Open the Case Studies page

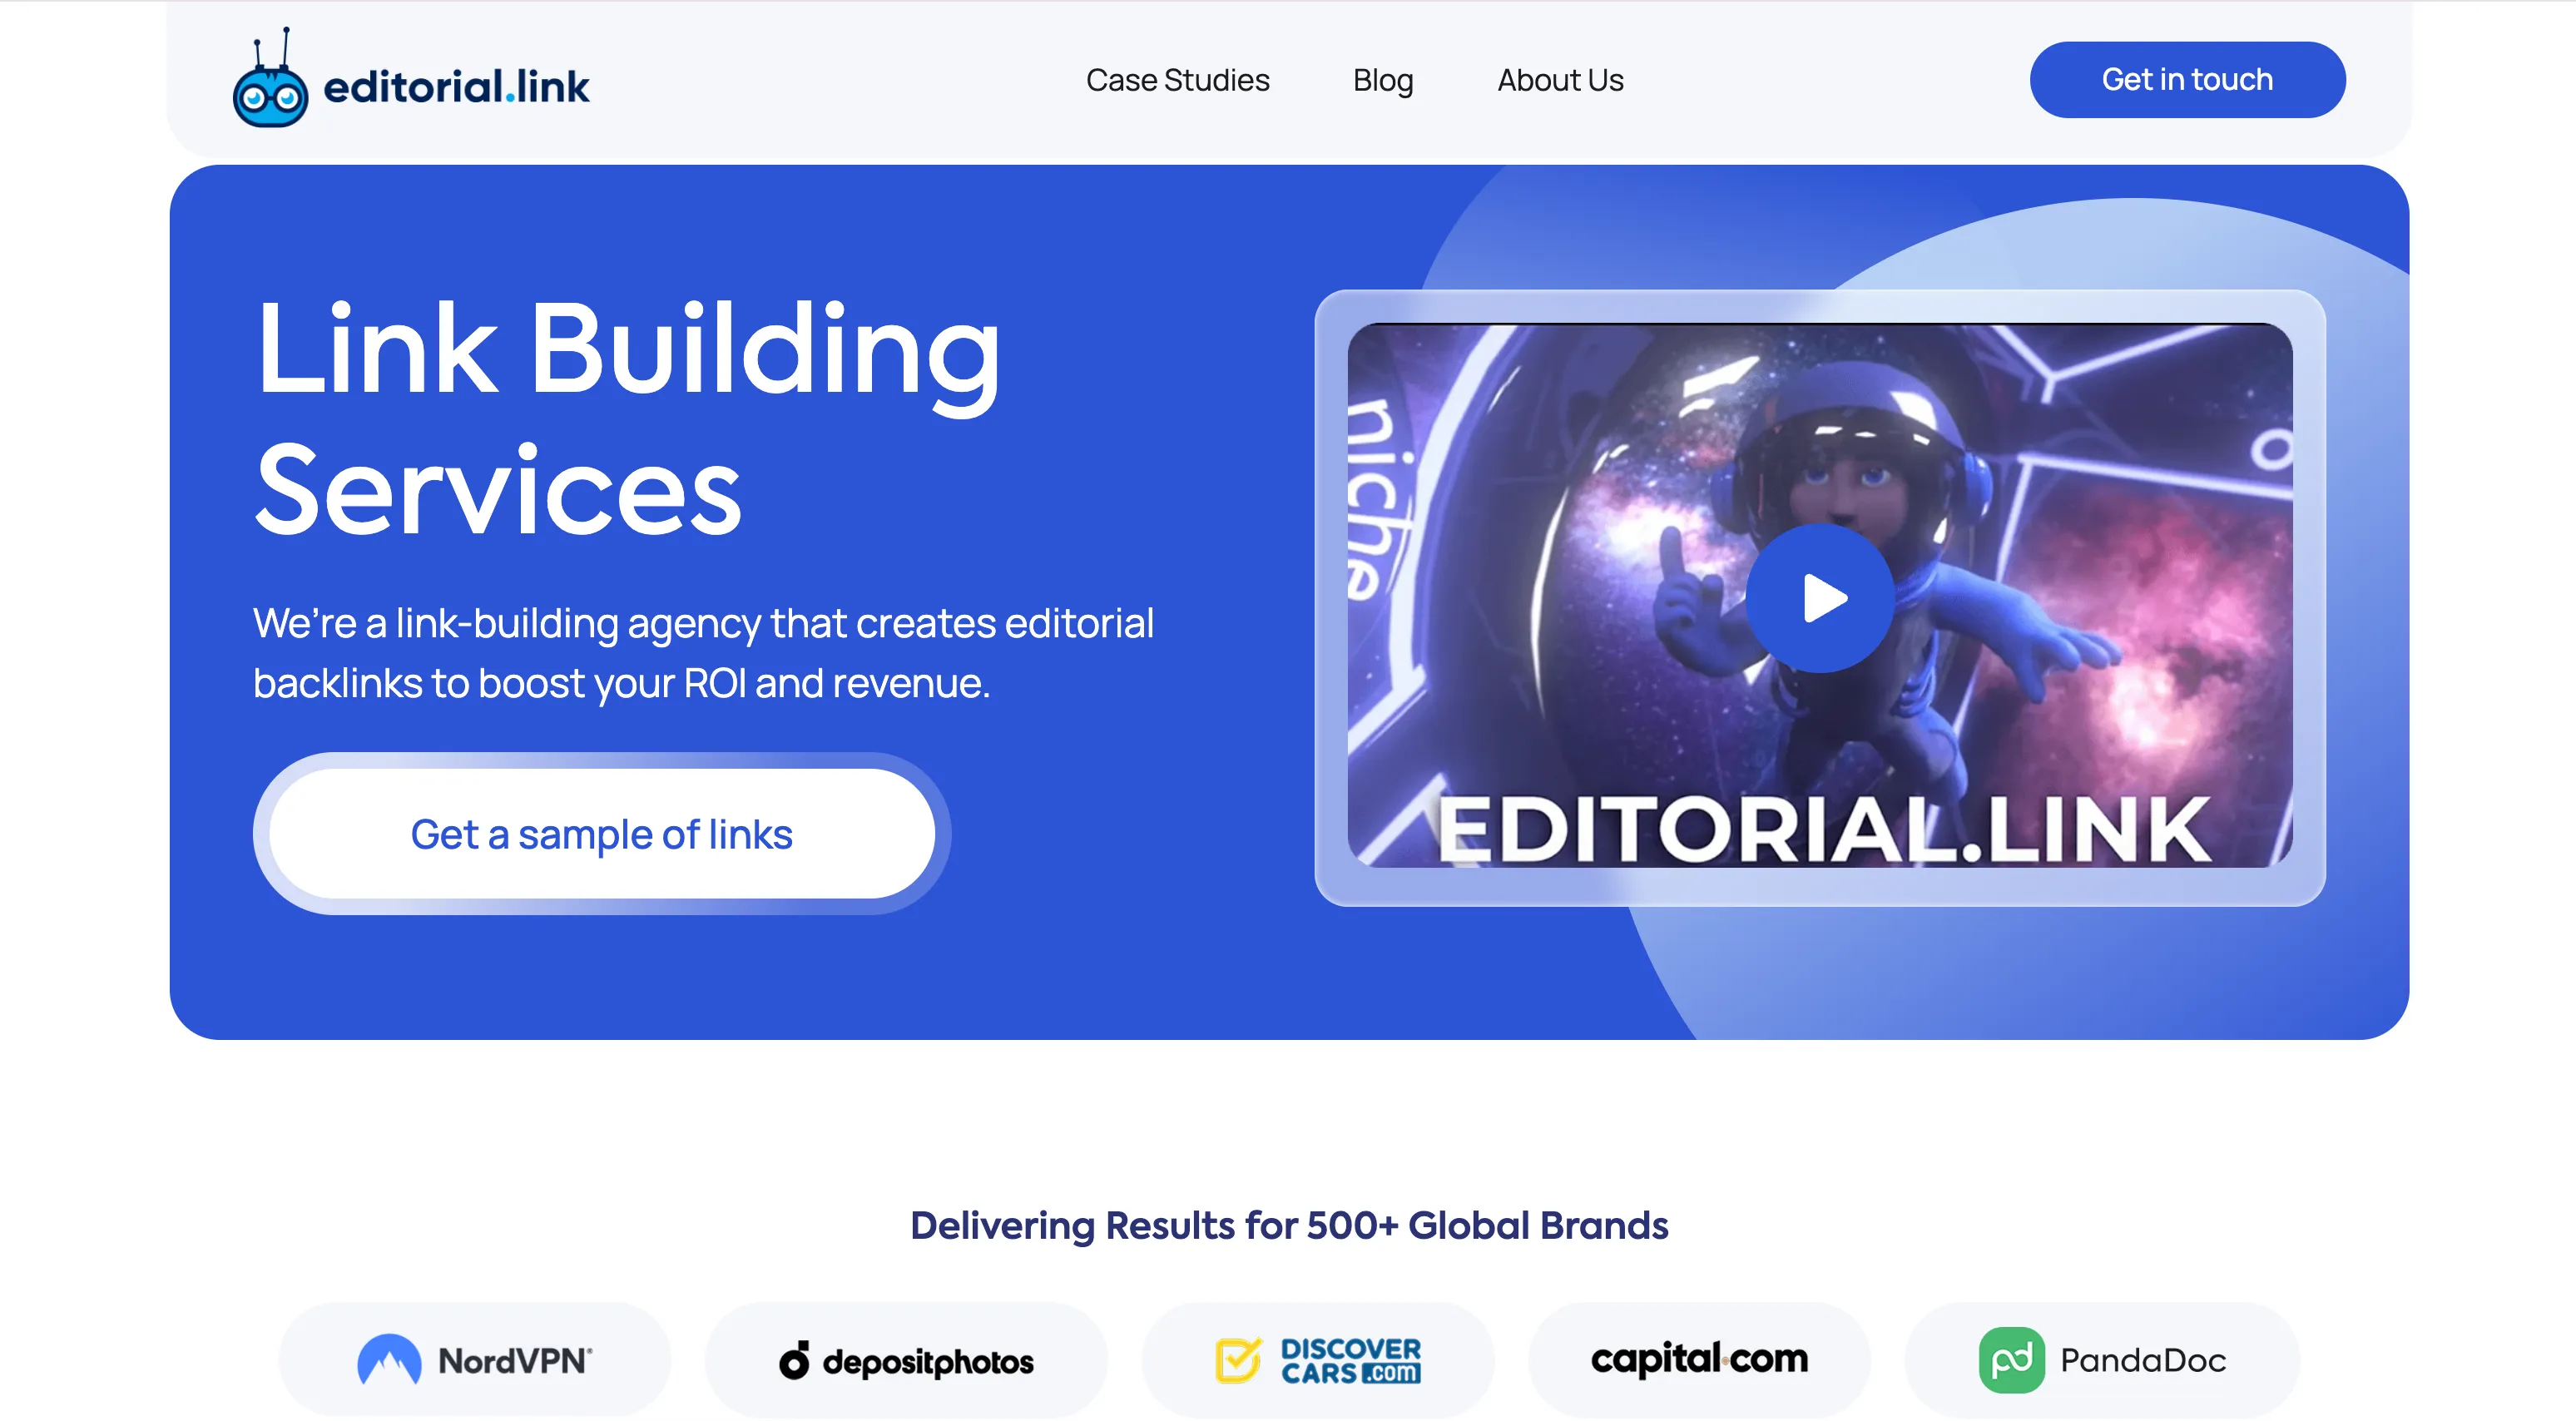tap(1177, 80)
